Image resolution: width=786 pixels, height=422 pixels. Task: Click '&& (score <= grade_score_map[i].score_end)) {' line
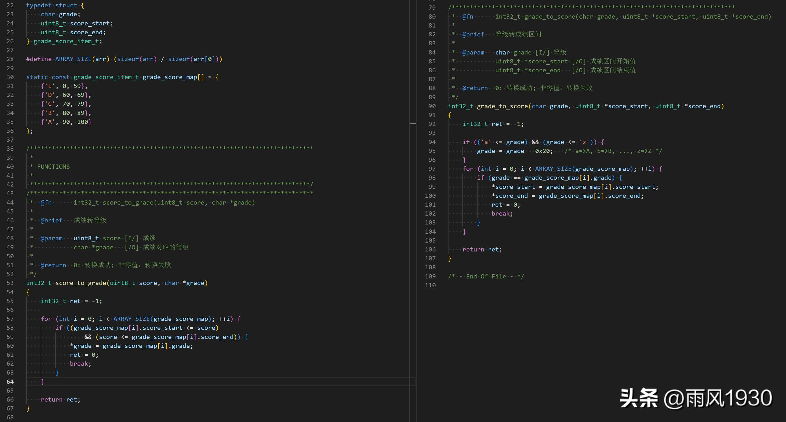point(166,337)
